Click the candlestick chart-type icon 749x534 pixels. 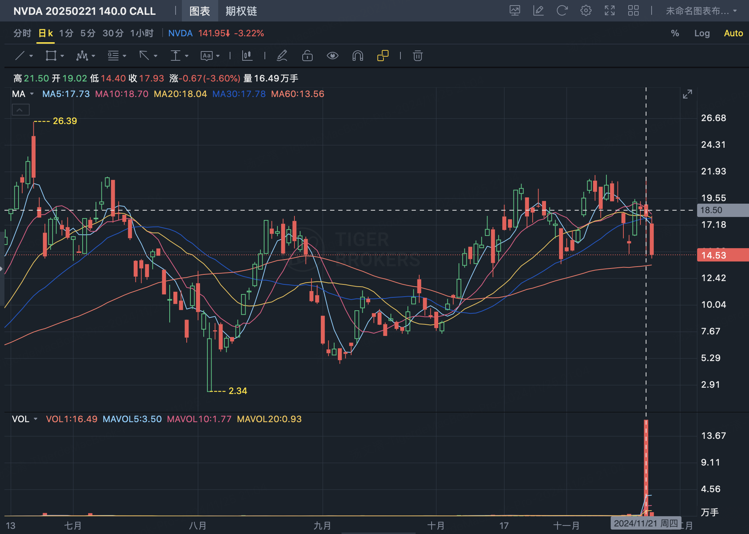[247, 56]
